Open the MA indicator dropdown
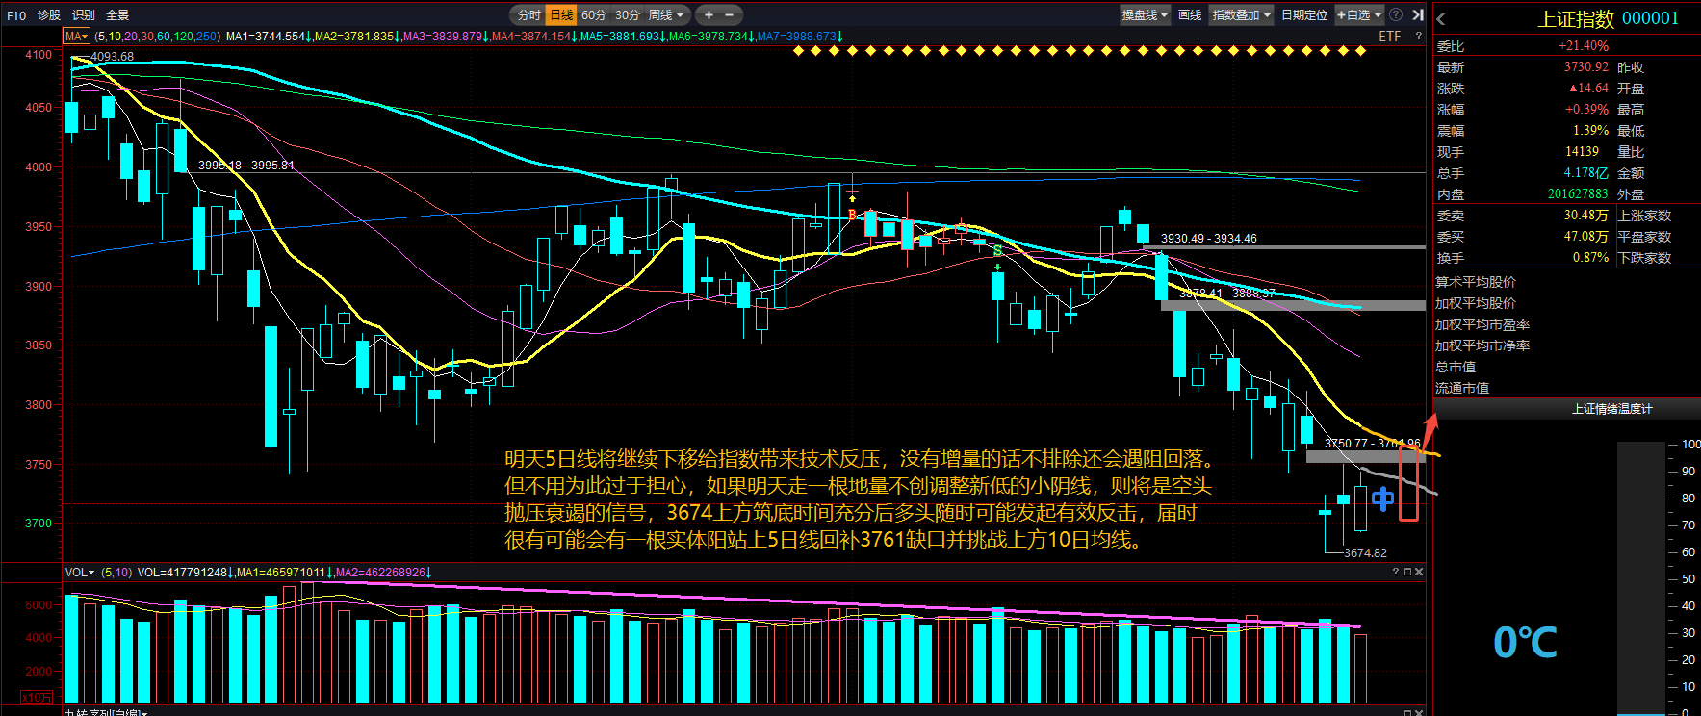 pos(76,36)
